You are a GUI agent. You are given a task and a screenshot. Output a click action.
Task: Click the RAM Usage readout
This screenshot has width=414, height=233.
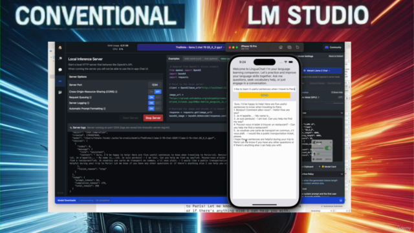118,46
